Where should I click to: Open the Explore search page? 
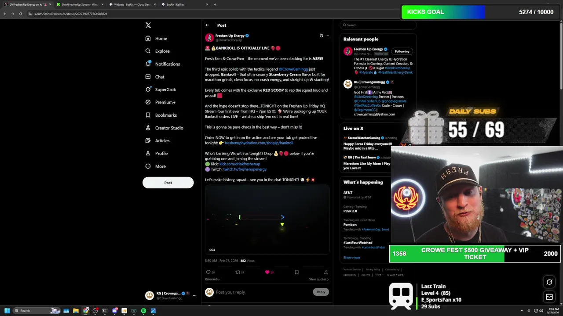pos(157,51)
